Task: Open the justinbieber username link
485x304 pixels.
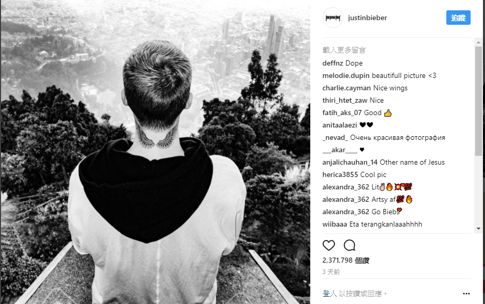Action: tap(367, 18)
